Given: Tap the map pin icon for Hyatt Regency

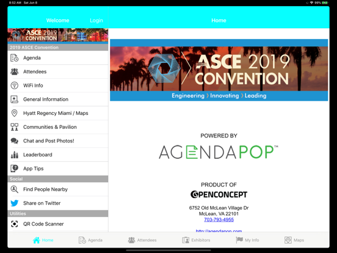Looking at the screenshot, I should coord(15,113).
